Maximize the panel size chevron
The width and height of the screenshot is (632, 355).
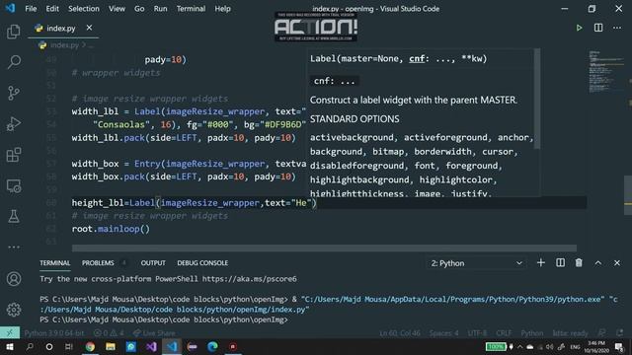pos(598,263)
